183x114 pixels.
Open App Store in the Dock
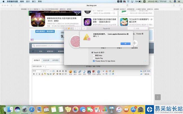click(x=133, y=110)
